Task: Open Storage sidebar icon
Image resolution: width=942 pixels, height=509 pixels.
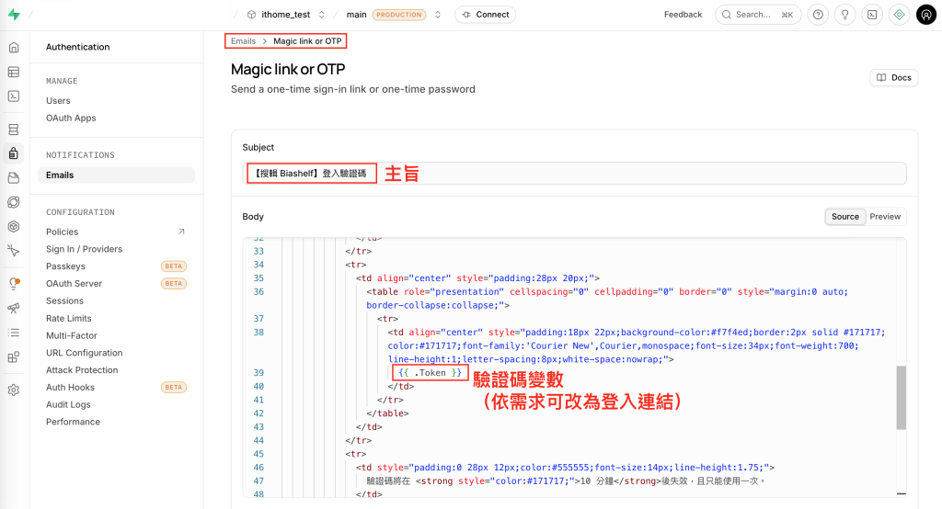Action: click(14, 178)
